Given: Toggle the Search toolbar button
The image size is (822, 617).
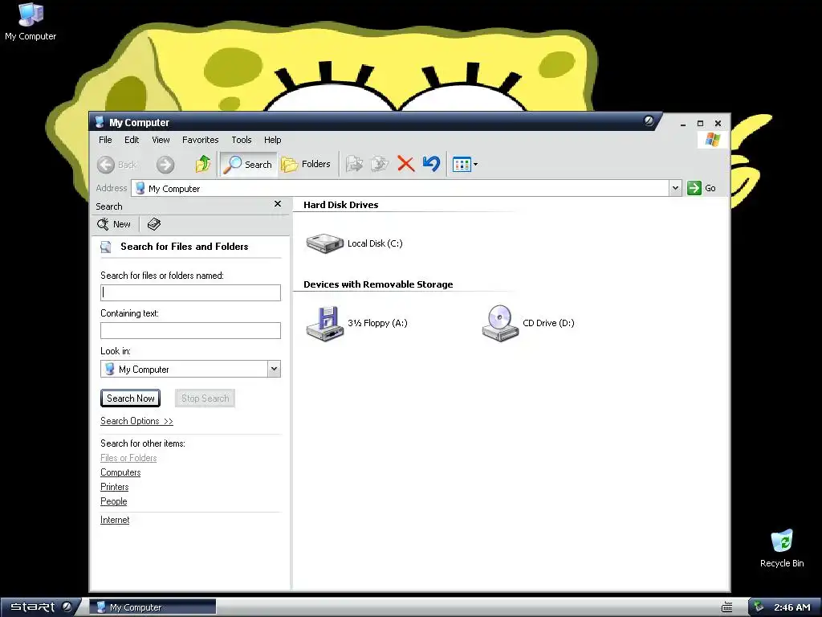Looking at the screenshot, I should click(248, 164).
